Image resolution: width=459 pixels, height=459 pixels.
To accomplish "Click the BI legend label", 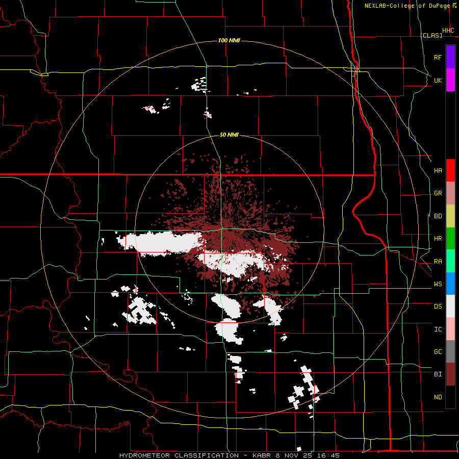I will [438, 374].
